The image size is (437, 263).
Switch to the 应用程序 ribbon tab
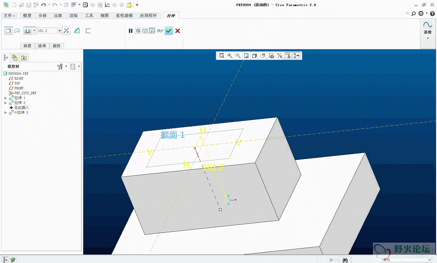[x=148, y=16]
